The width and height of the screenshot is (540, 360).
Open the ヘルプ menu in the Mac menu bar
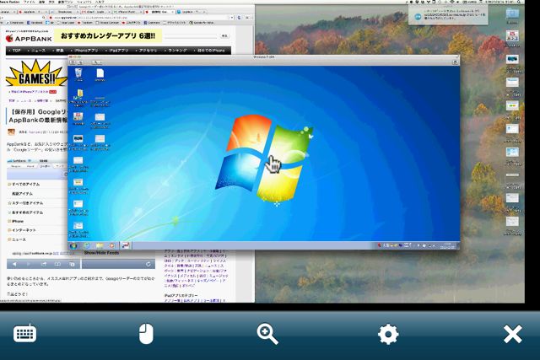pos(100,2)
